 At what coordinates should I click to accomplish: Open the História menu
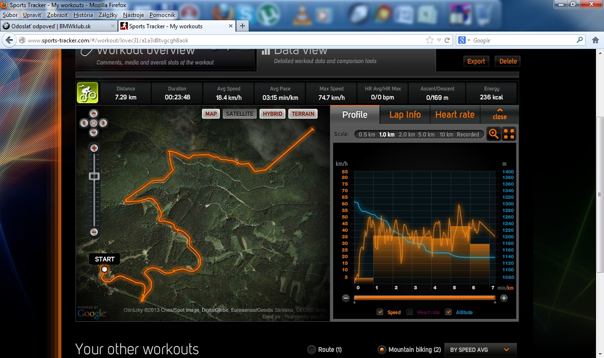click(83, 15)
